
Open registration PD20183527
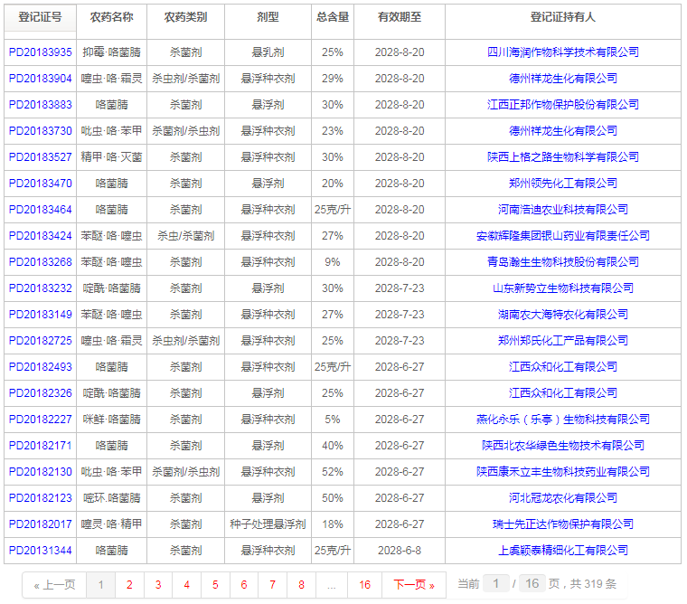point(41,157)
